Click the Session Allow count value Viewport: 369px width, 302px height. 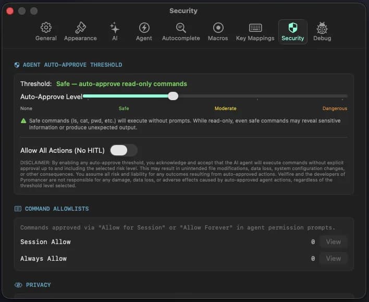tap(313, 242)
